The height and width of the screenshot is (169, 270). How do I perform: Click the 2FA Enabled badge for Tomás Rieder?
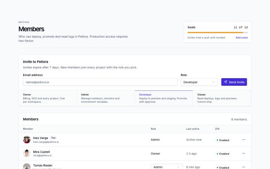(x=223, y=167)
